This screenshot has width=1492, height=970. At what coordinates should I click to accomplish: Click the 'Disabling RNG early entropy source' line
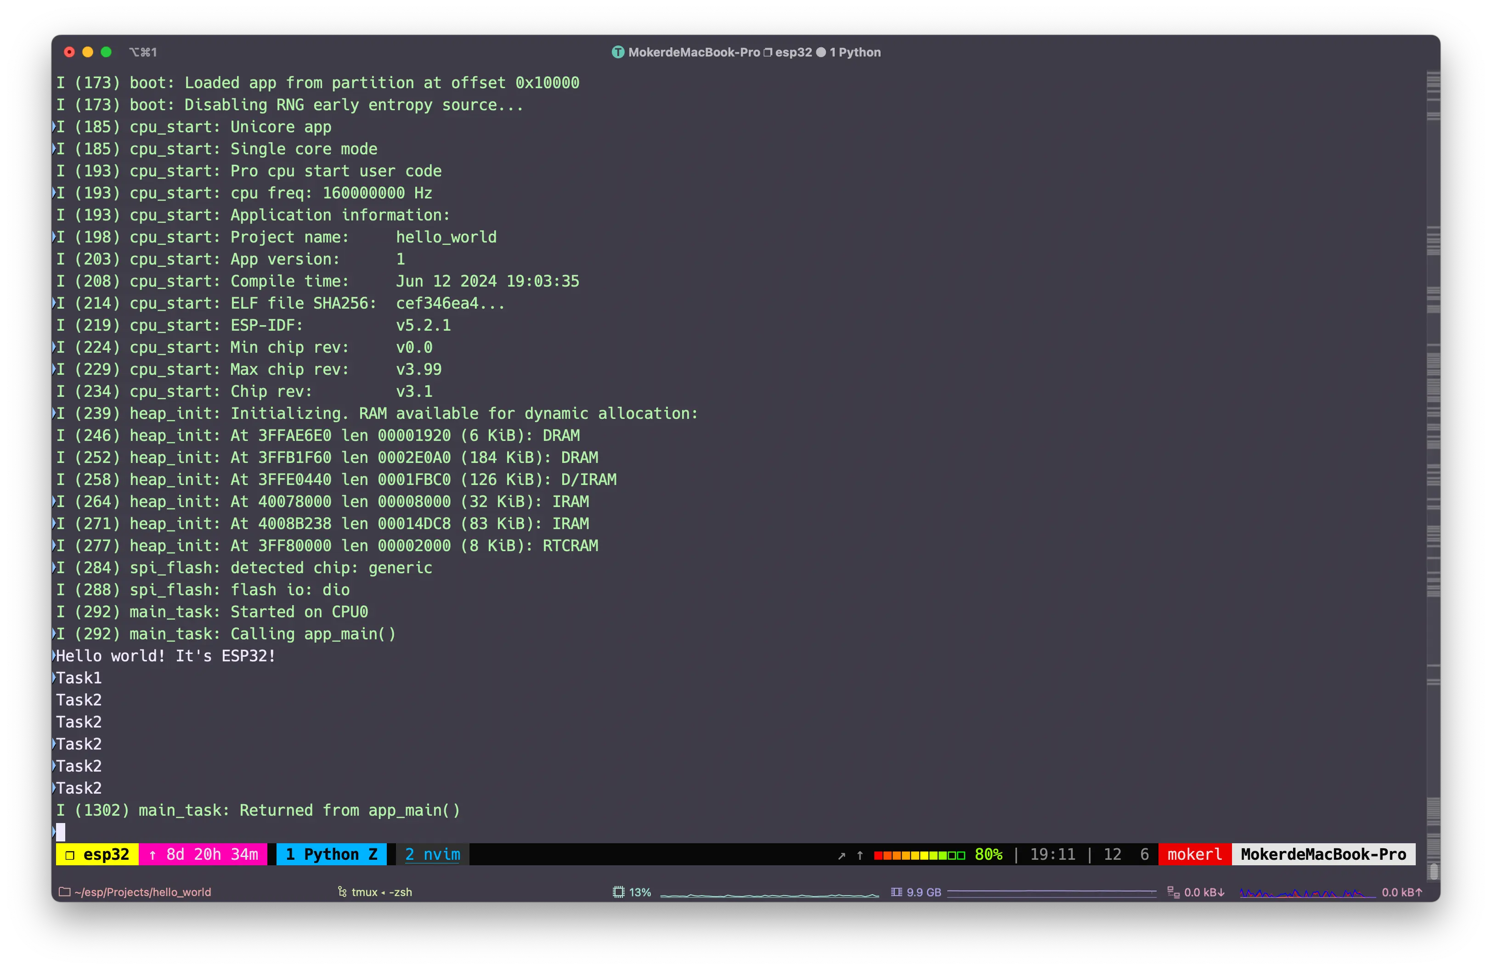pos(289,105)
